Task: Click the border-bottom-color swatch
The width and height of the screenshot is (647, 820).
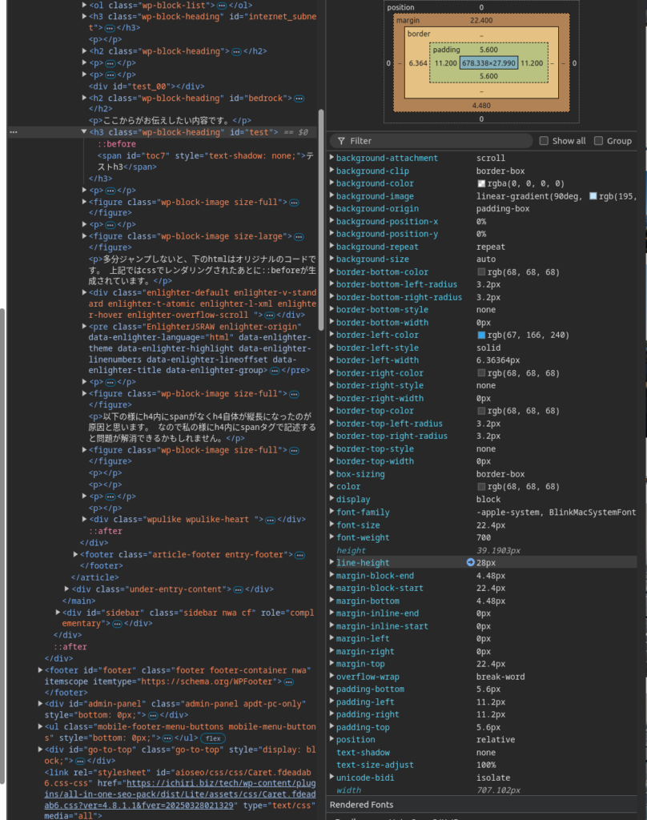Action: 481,272
